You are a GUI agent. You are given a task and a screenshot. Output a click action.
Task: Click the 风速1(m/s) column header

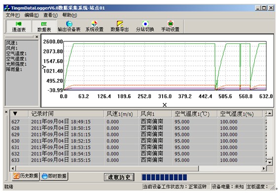121,114
